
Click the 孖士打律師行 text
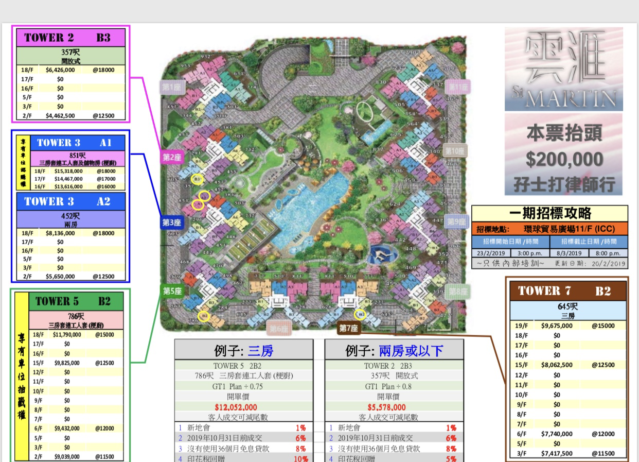pos(564,183)
